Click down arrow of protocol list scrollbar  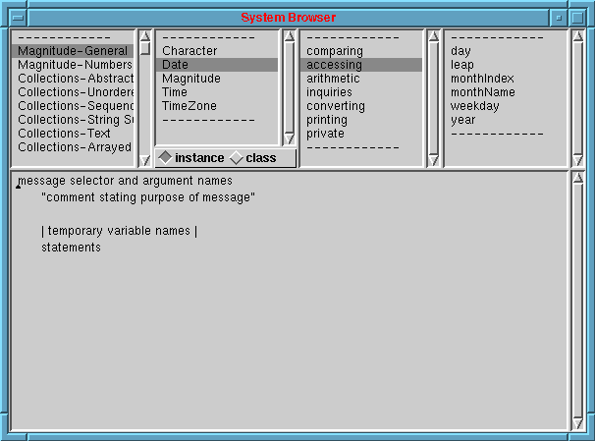[x=433, y=160]
